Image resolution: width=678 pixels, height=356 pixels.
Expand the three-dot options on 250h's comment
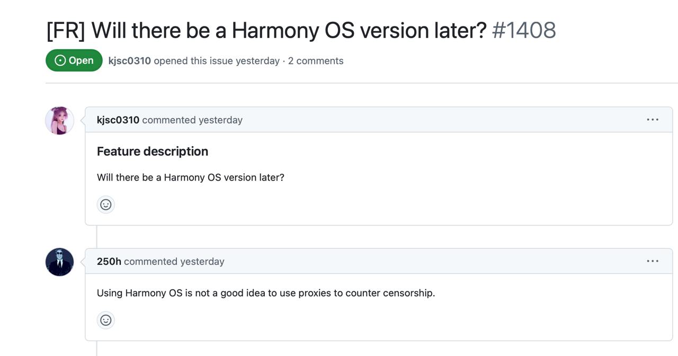(x=653, y=261)
